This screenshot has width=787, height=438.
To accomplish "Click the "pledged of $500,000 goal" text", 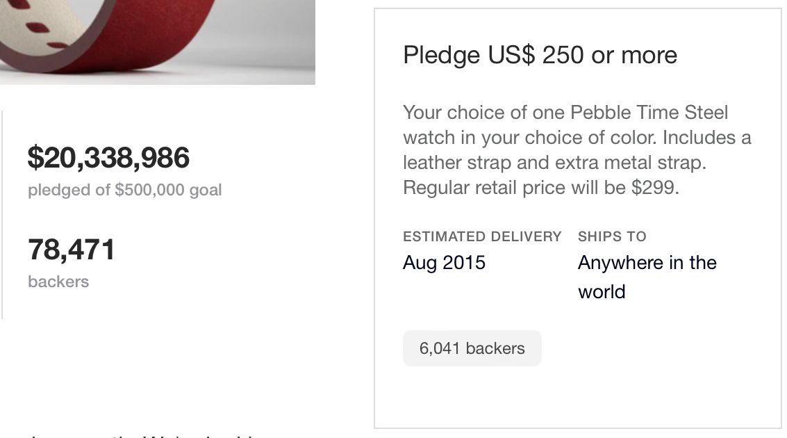I will click(125, 190).
